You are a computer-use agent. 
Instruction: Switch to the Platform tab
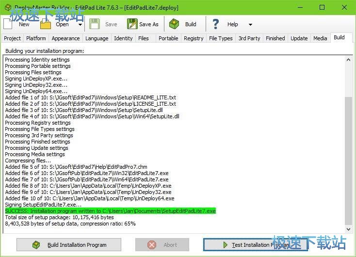36,38
